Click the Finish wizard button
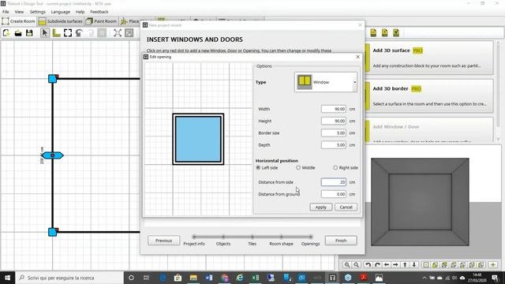505x284 pixels. 341,241
